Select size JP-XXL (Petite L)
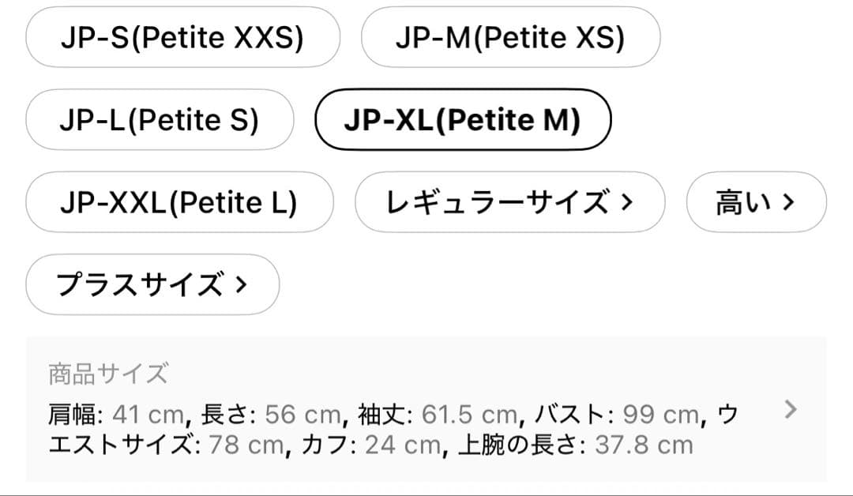This screenshot has height=496, width=853. tap(178, 202)
